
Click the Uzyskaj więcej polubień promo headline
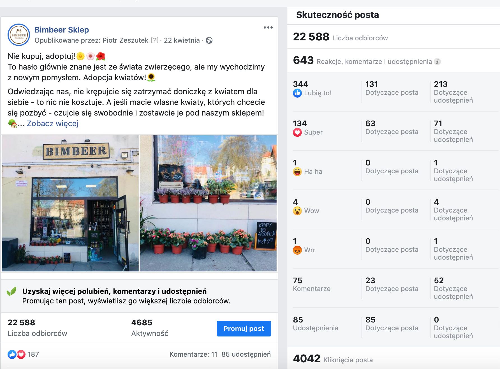click(114, 291)
